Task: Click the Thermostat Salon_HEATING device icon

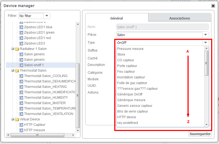Action: [21, 87]
